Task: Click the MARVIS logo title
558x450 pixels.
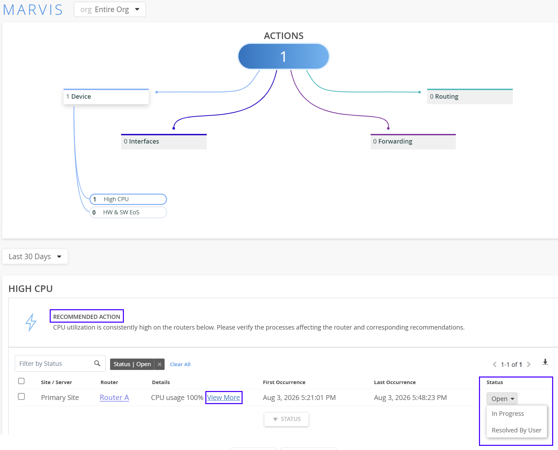Action: (x=33, y=10)
